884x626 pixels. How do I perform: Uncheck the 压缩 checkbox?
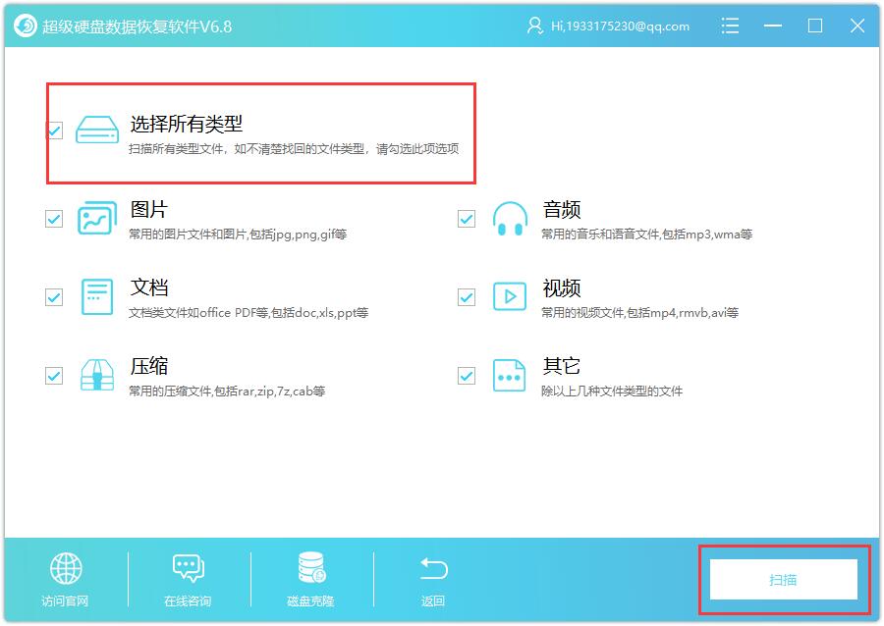54,376
